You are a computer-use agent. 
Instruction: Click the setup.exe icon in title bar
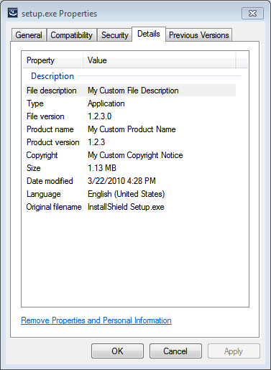pos(12,13)
